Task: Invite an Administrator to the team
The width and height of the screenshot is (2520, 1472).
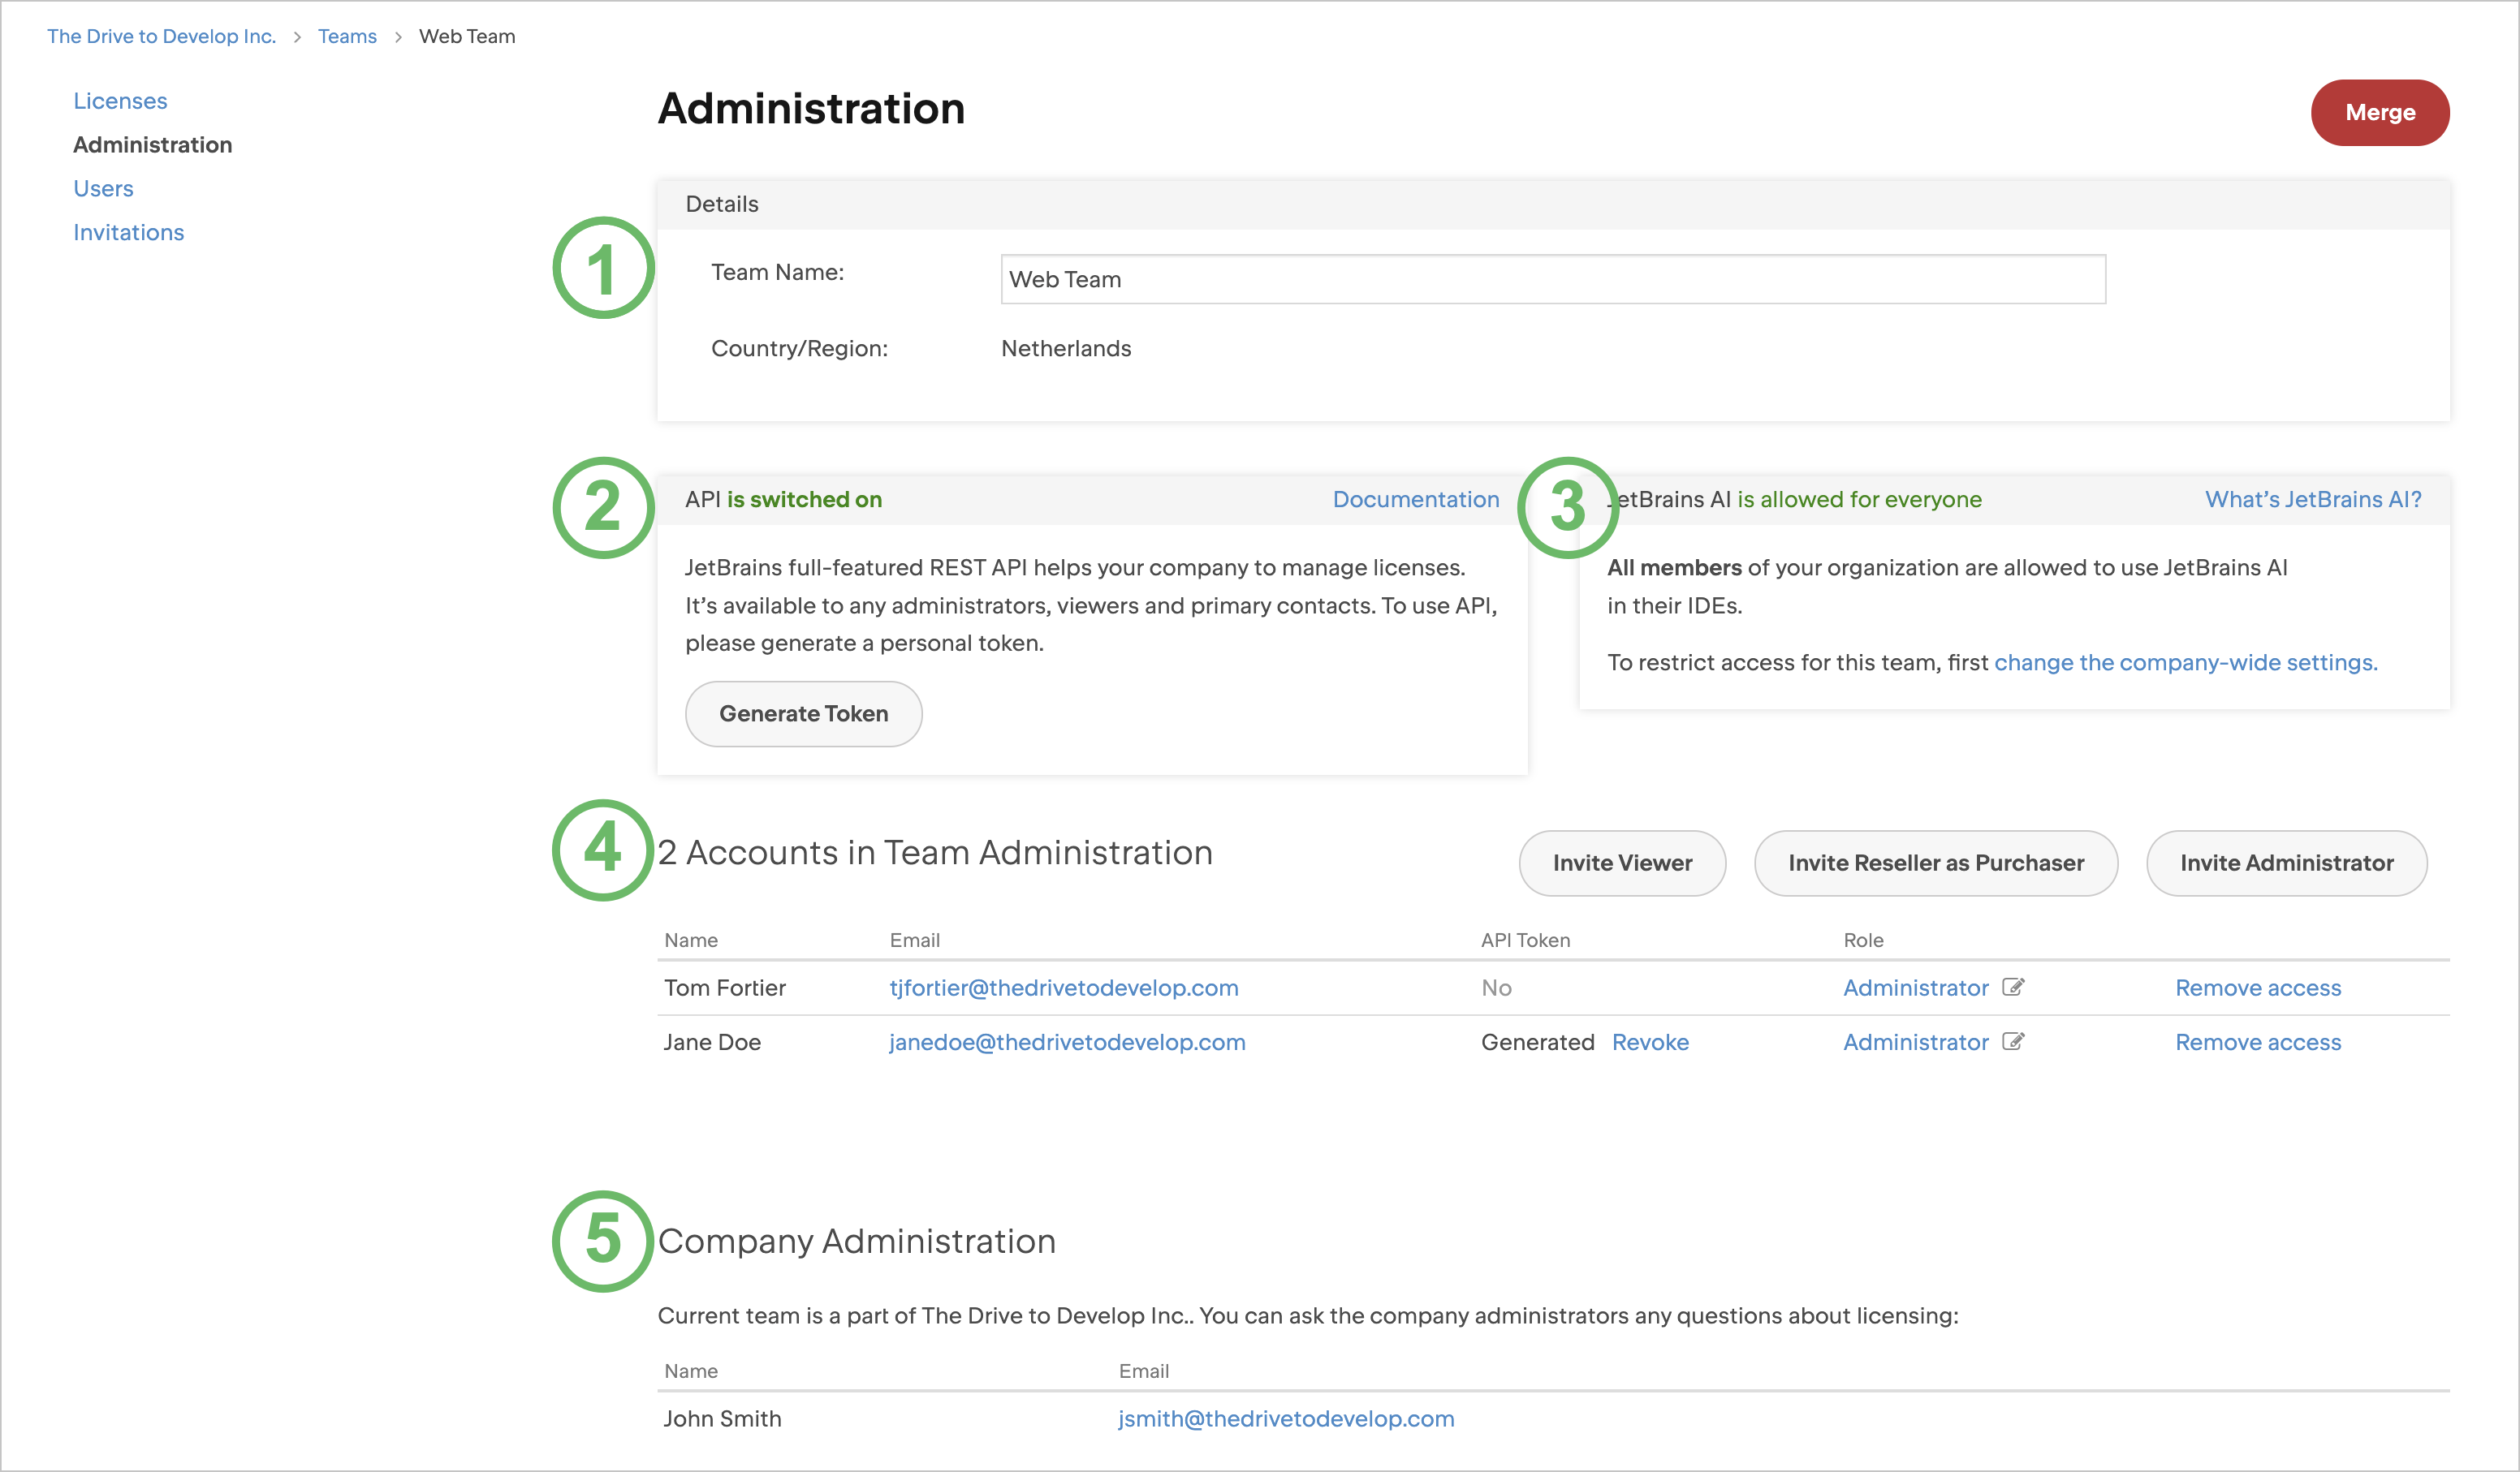Action: click(2286, 863)
